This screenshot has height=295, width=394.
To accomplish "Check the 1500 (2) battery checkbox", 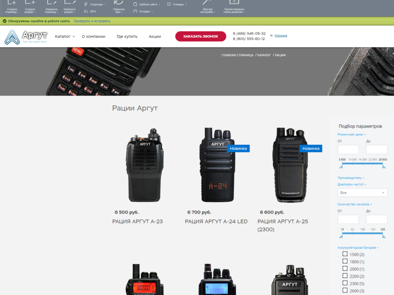I will (345, 254).
